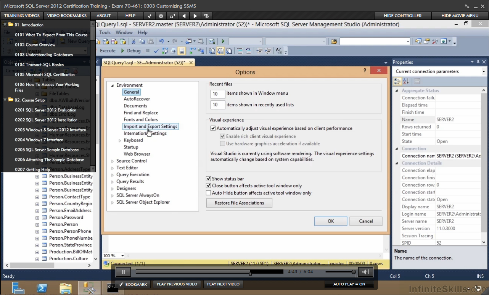Toggle the AUTO PLAY = ON button
The height and width of the screenshot is (295, 489).
click(x=349, y=284)
